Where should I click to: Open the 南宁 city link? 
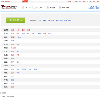click(x=13, y=80)
